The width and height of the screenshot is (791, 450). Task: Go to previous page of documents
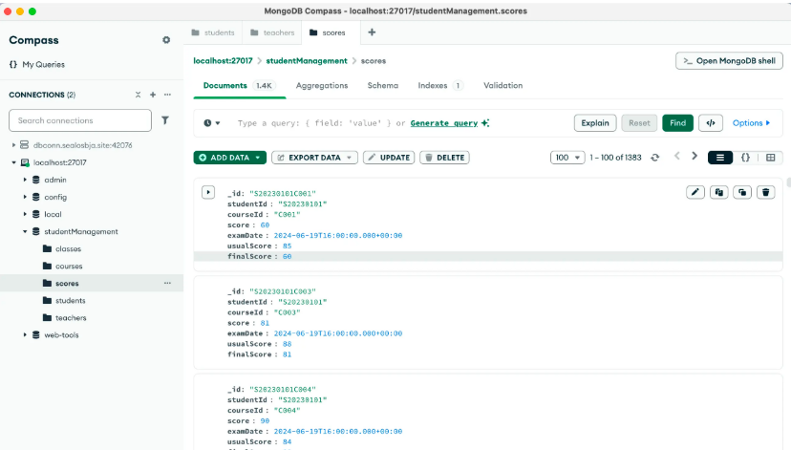(x=677, y=157)
